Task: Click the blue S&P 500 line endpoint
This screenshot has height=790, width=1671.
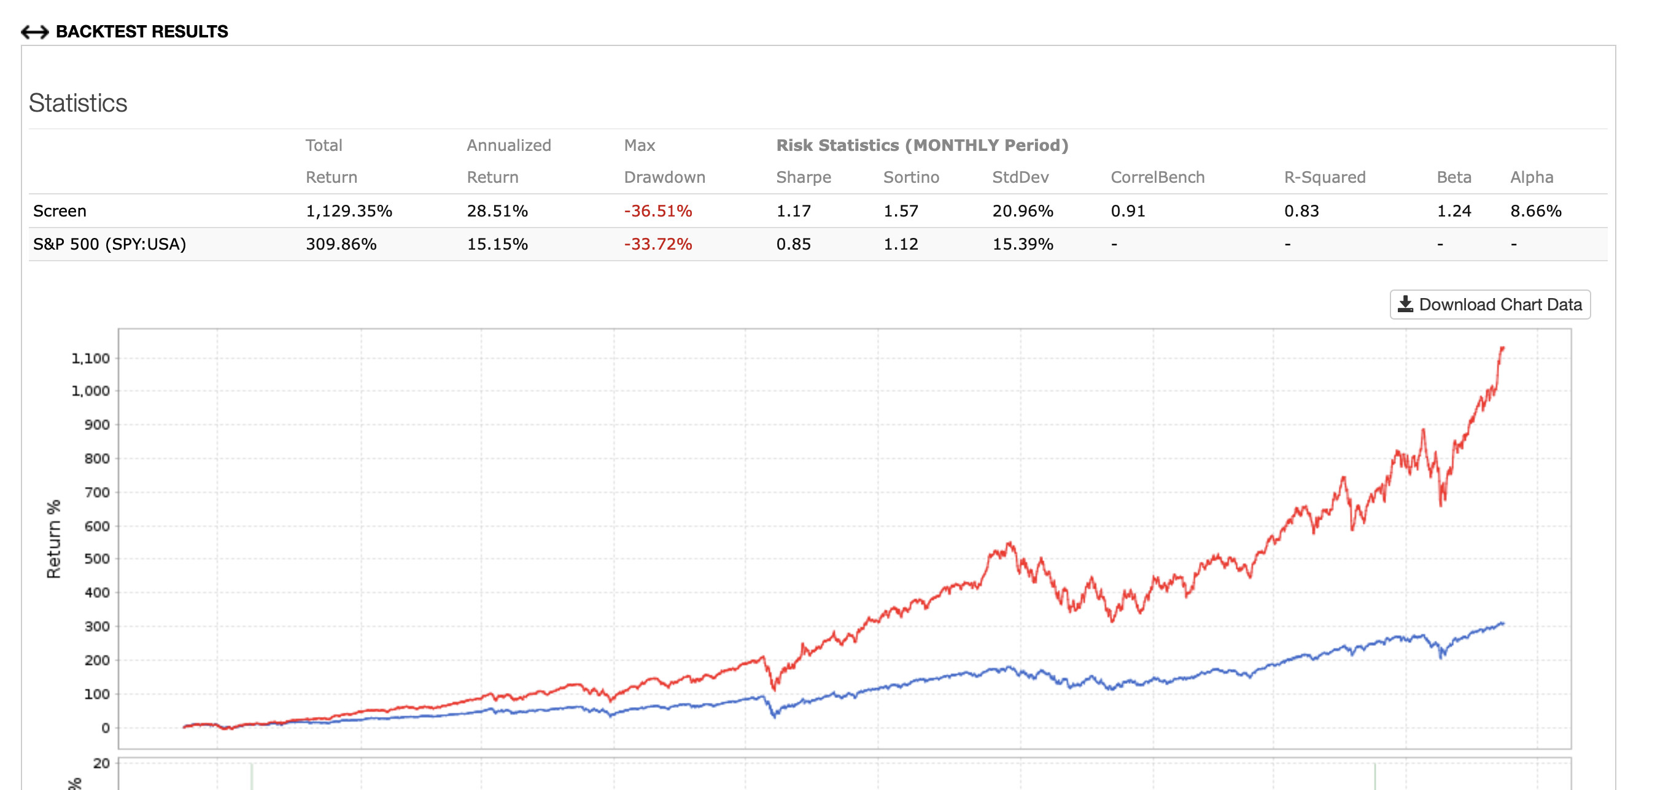Action: 1502,624
